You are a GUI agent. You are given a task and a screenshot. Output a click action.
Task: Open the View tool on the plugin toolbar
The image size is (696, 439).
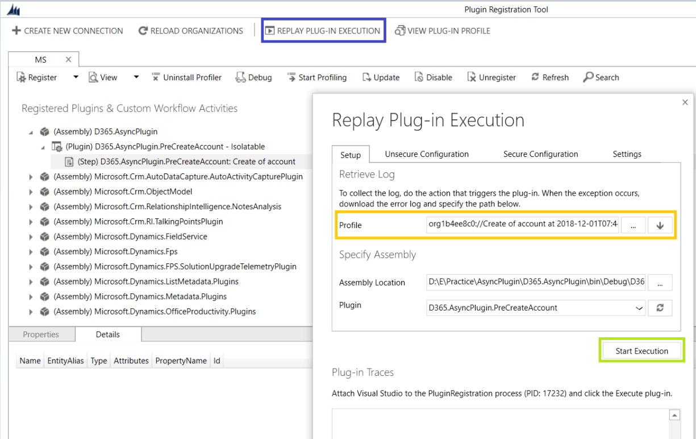[x=103, y=77]
